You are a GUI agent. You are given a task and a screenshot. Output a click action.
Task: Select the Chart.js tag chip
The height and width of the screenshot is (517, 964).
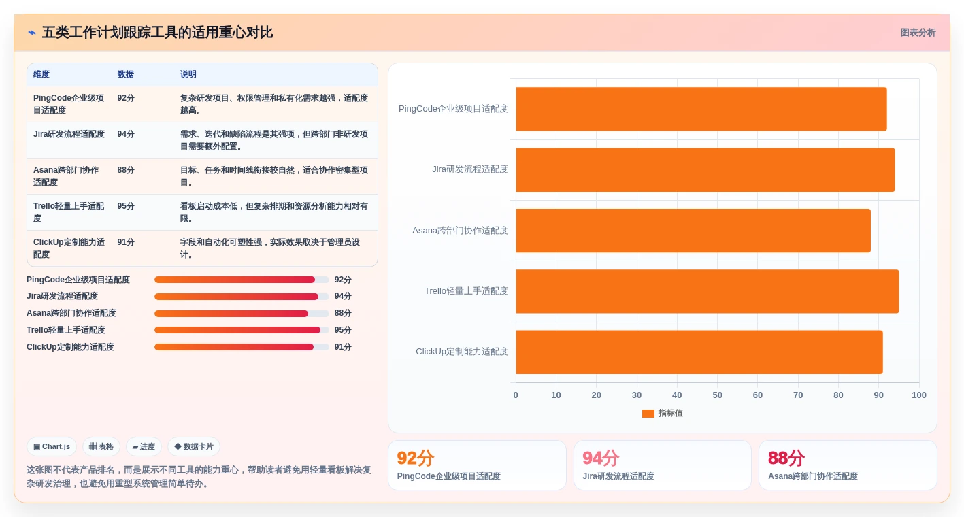coord(52,447)
